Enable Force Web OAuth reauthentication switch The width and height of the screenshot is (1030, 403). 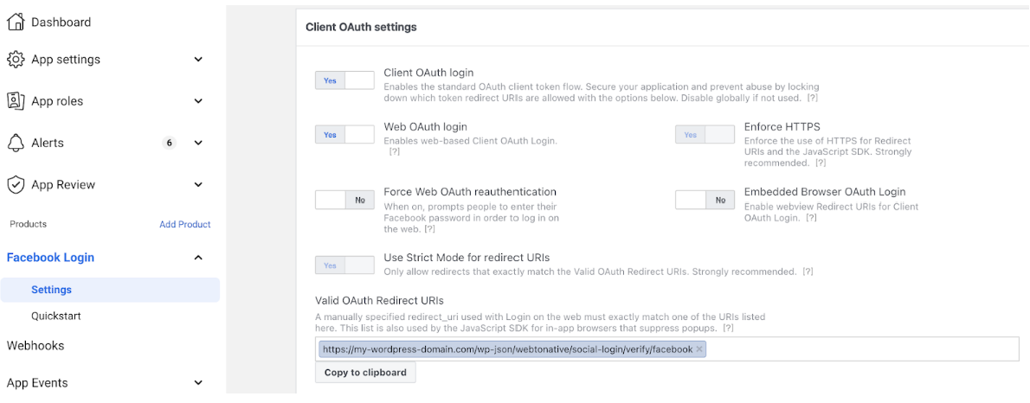344,200
